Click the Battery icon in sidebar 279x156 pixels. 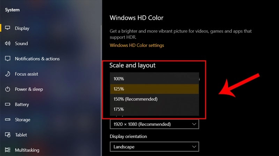coord(7,104)
